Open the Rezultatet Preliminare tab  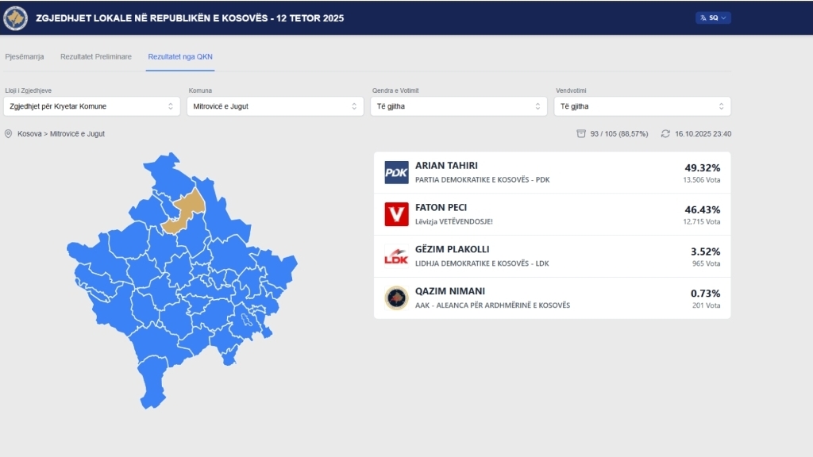pyautogui.click(x=96, y=57)
